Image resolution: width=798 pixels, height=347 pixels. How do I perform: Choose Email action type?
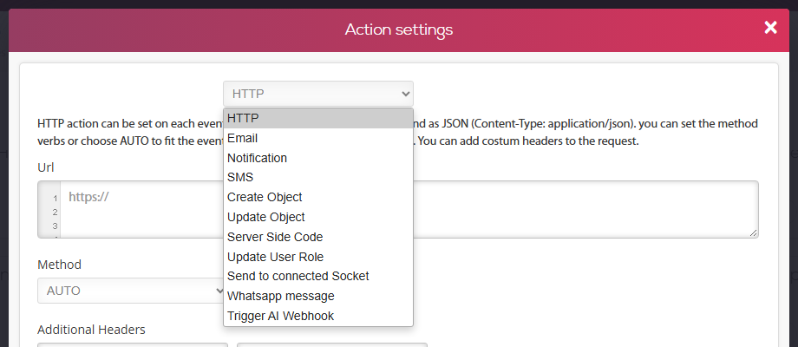coord(318,138)
